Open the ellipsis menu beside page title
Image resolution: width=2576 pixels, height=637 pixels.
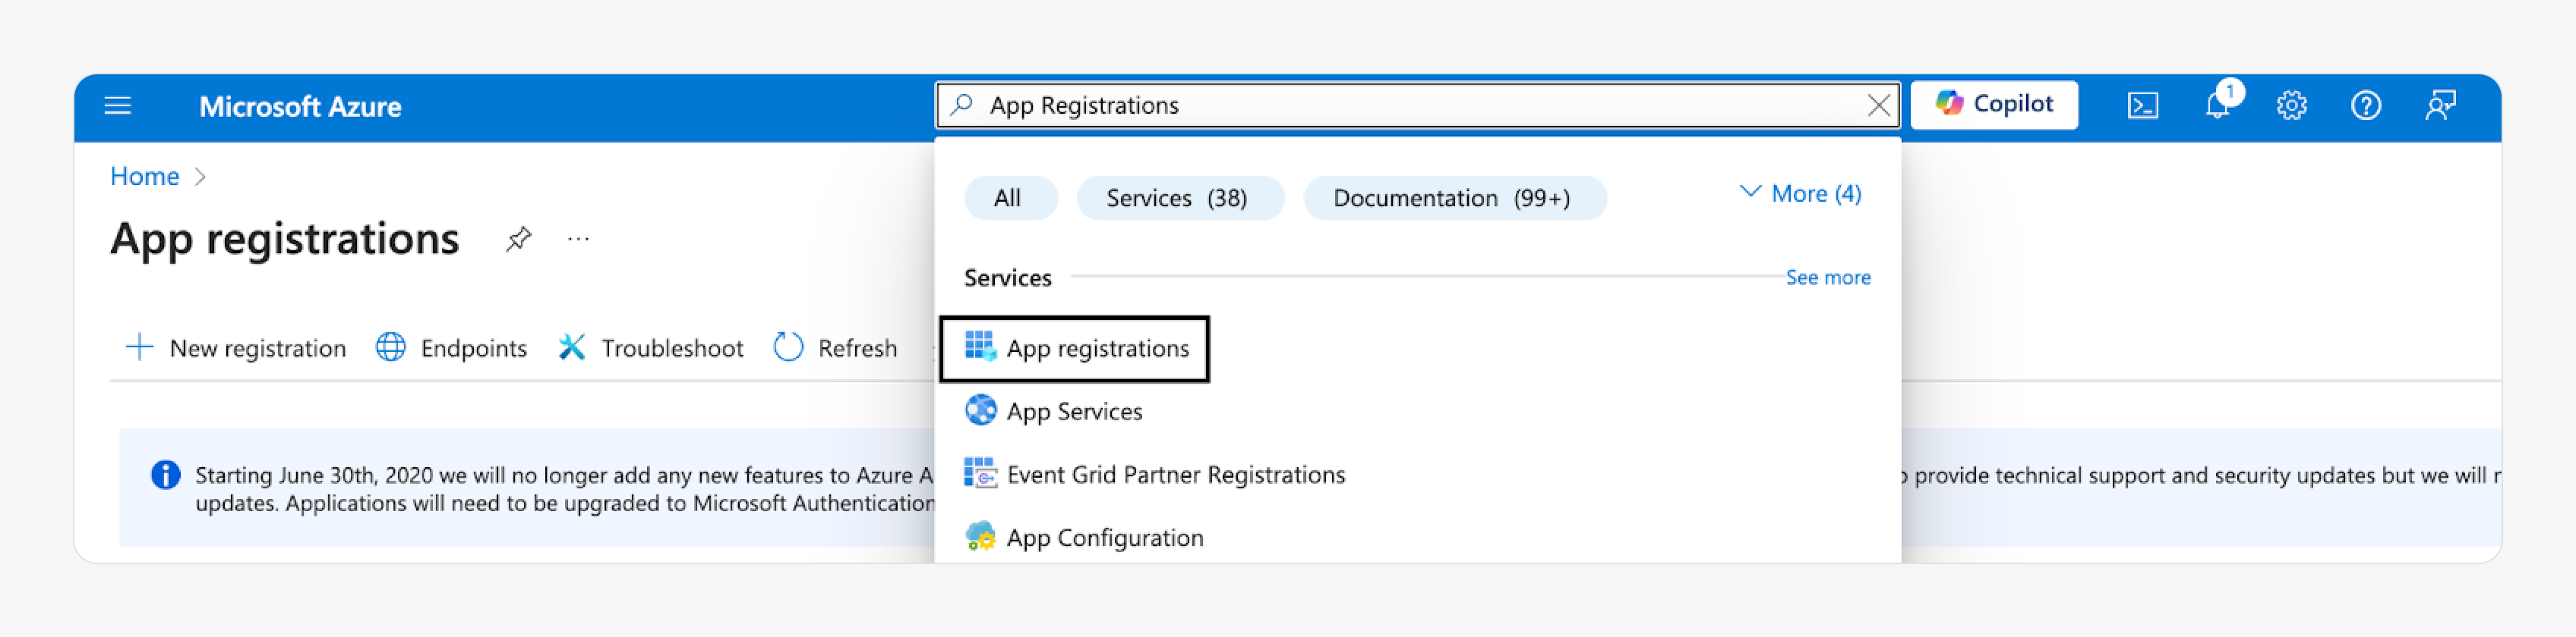click(x=578, y=240)
